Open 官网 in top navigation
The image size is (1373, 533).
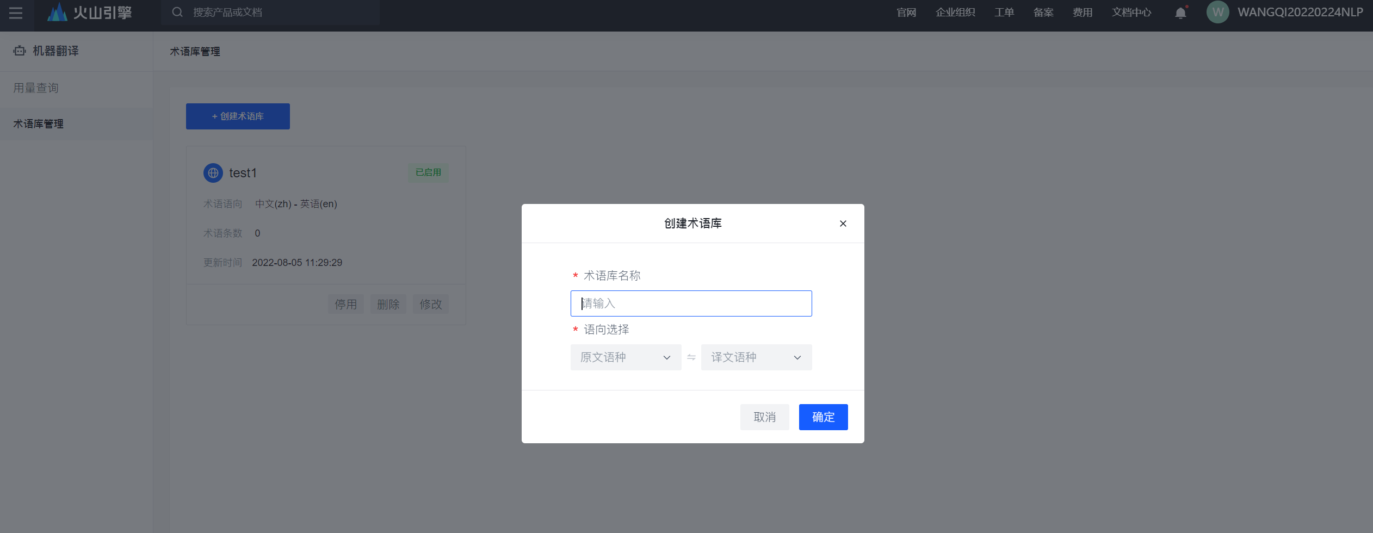coord(906,13)
